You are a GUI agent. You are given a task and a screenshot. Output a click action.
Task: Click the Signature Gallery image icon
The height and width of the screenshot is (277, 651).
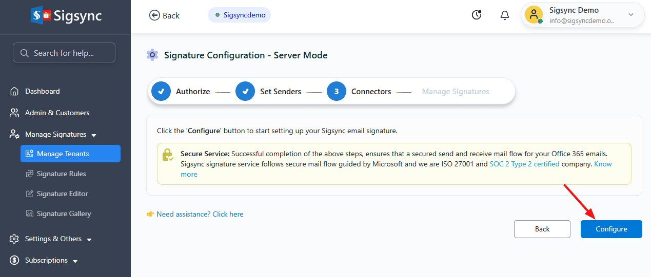[x=30, y=214]
